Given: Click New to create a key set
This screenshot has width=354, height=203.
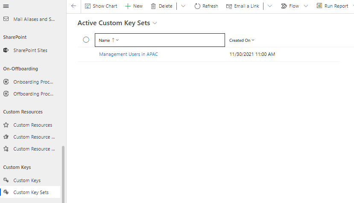Looking at the screenshot, I should click(x=134, y=6).
